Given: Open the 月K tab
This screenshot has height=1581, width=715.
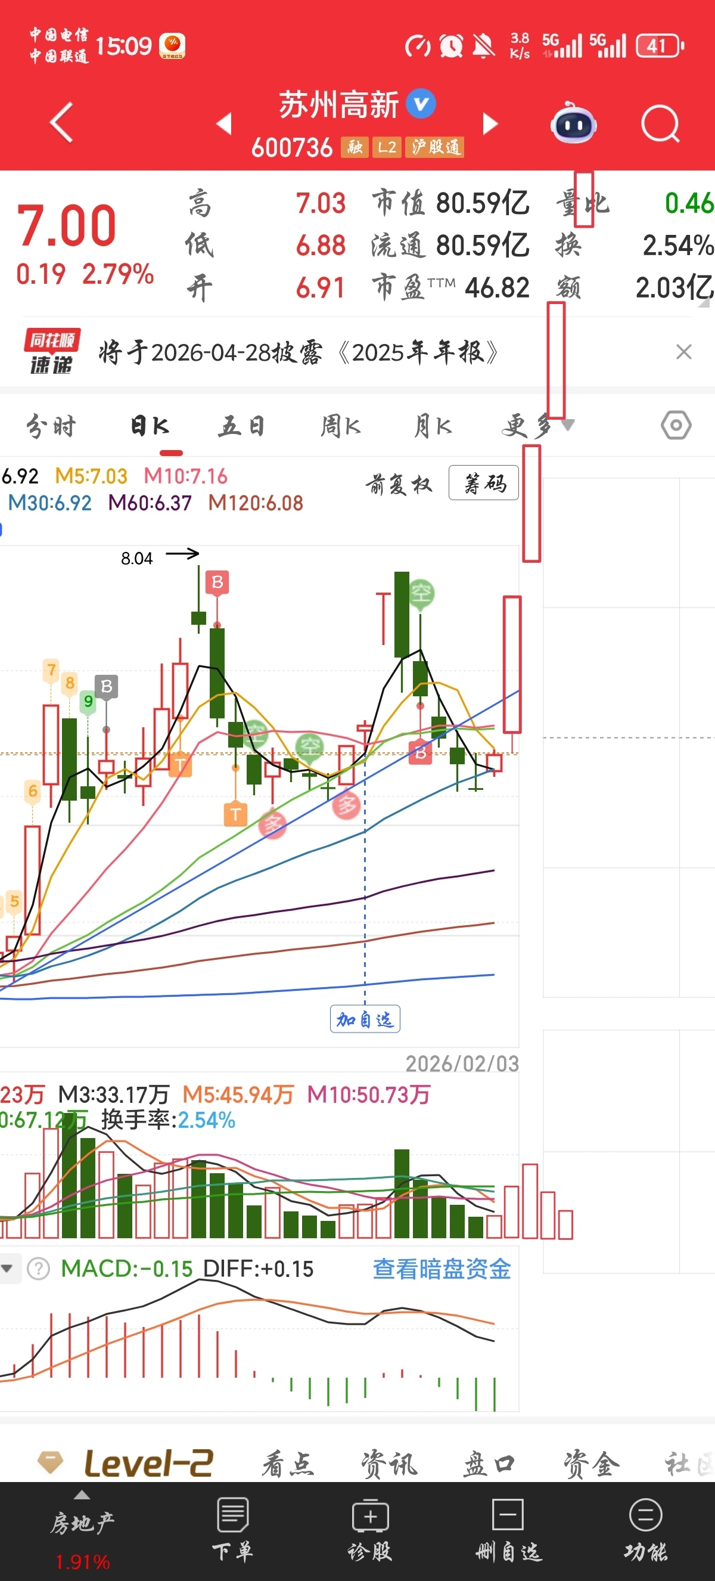Looking at the screenshot, I should coord(433,425).
